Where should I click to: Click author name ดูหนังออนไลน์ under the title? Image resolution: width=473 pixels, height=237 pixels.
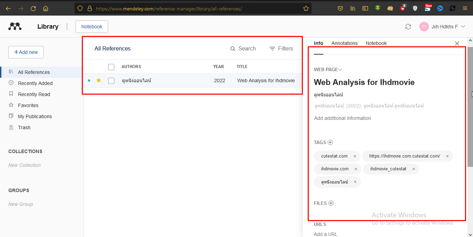[329, 94]
